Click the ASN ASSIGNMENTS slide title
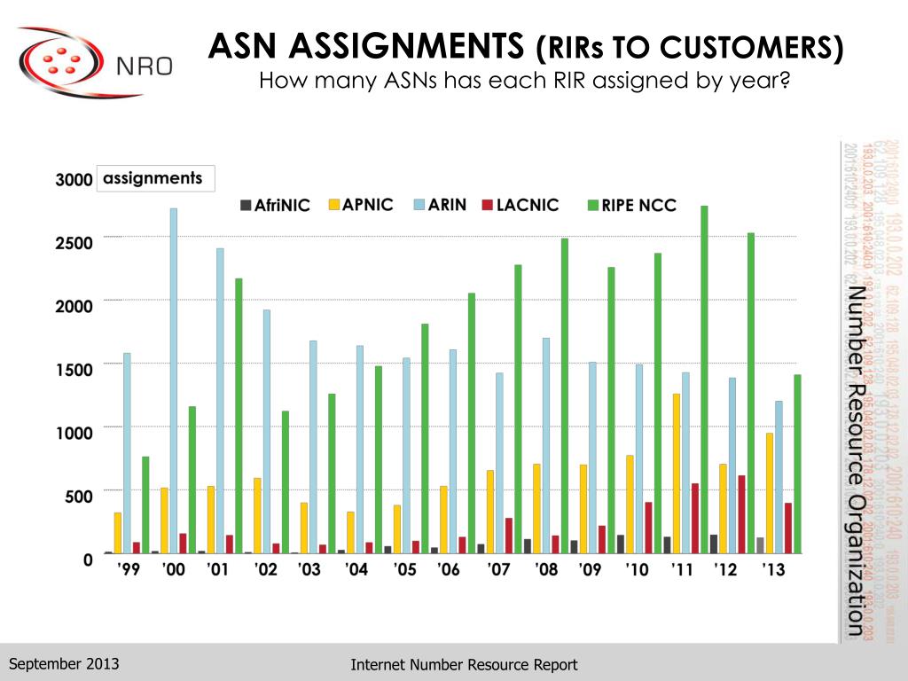This screenshot has height=681, width=908. point(525,46)
